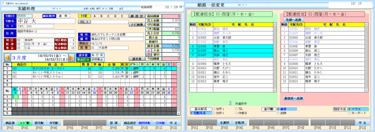
Task: Open the 台帳2 menu item
Action: tap(92, 8)
